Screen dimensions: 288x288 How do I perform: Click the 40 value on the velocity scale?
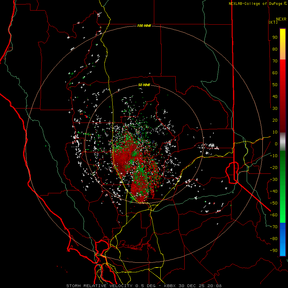(275, 97)
